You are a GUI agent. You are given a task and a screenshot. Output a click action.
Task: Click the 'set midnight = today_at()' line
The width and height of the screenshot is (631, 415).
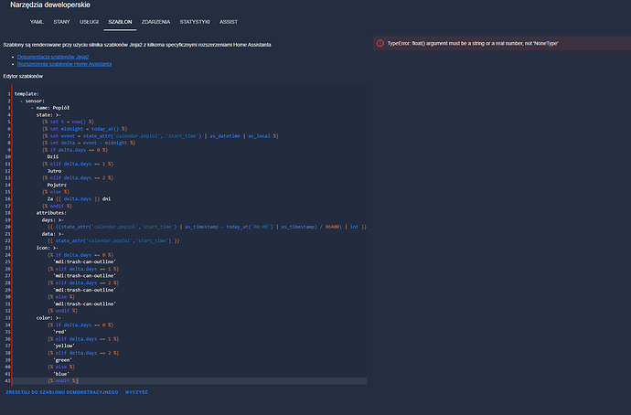[x=84, y=129]
